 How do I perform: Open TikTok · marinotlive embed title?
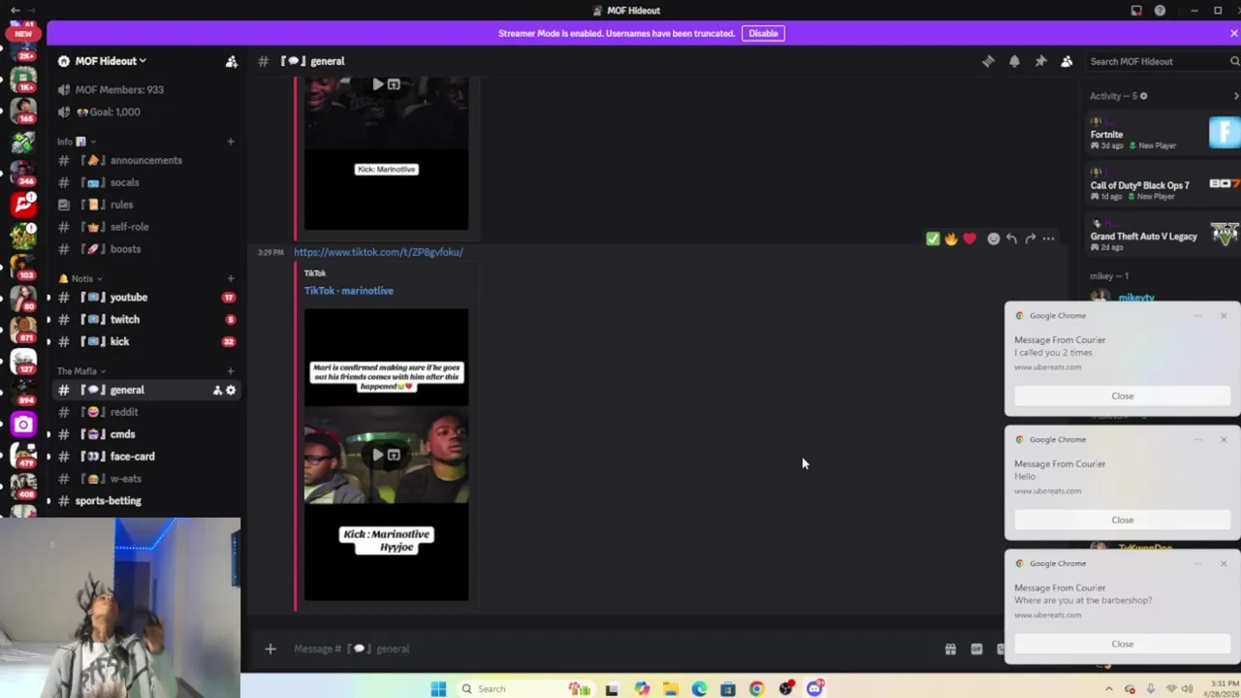pyautogui.click(x=348, y=291)
